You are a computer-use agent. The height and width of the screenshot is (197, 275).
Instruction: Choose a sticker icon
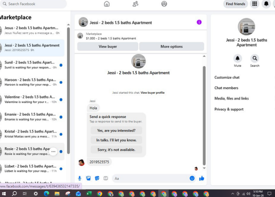[x=97, y=179]
